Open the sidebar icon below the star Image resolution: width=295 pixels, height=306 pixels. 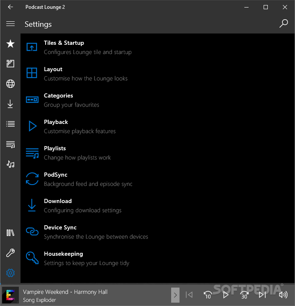(10, 64)
